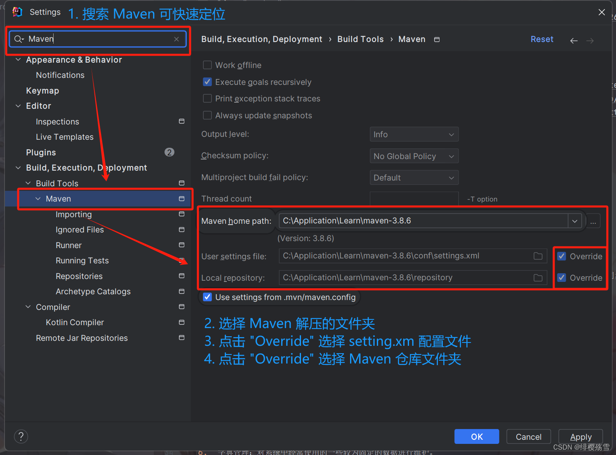This screenshot has height=455, width=616.
Task: Browse folder for User settings file
Action: coord(538,256)
